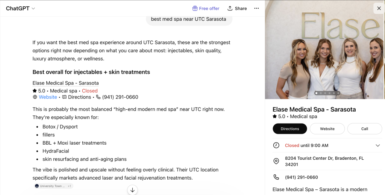Click the map pin address icon

click(x=276, y=161)
